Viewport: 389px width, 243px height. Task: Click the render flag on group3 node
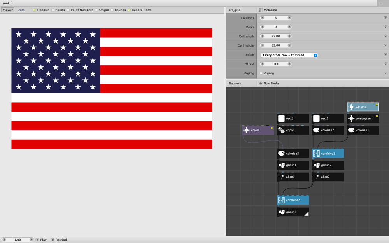(x=307, y=214)
